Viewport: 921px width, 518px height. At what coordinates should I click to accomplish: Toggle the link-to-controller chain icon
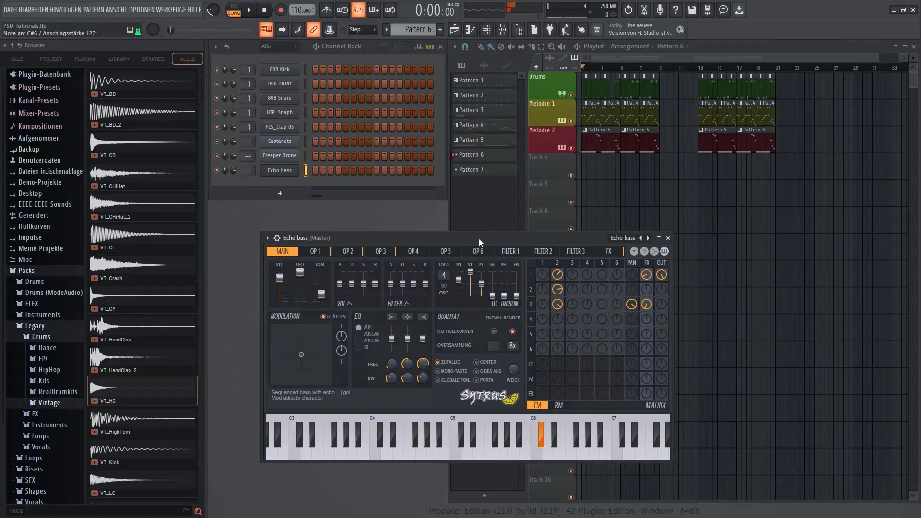(x=313, y=30)
